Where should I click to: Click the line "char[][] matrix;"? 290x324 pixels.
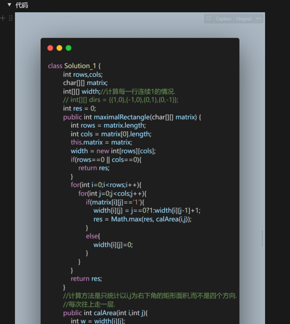(86, 83)
